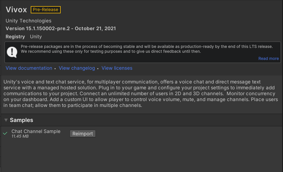The width and height of the screenshot is (283, 172).
Task: Open the View licenses link
Action: point(117,68)
